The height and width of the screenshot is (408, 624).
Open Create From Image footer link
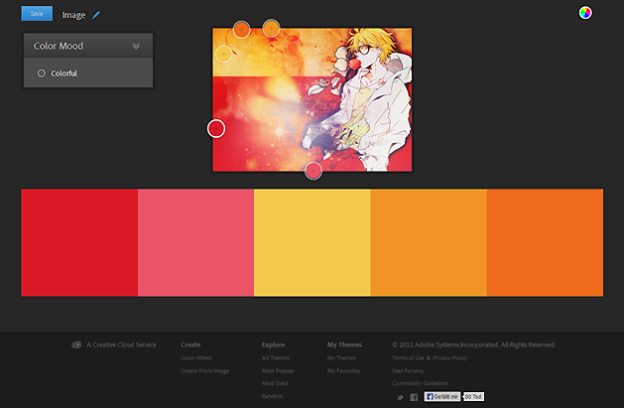tap(205, 370)
